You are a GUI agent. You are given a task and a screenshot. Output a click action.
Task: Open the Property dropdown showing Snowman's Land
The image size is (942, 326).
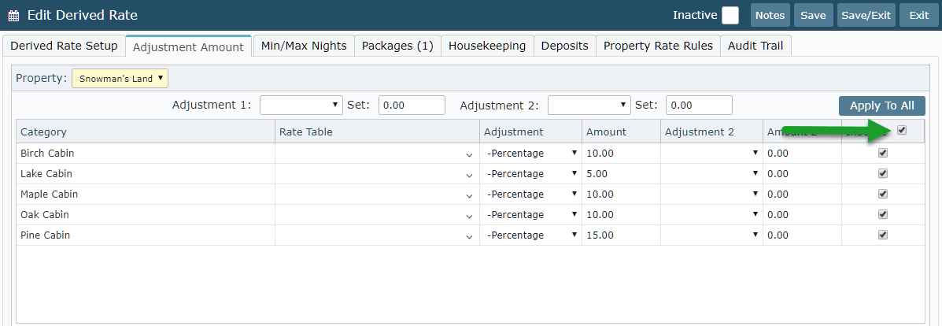[120, 78]
